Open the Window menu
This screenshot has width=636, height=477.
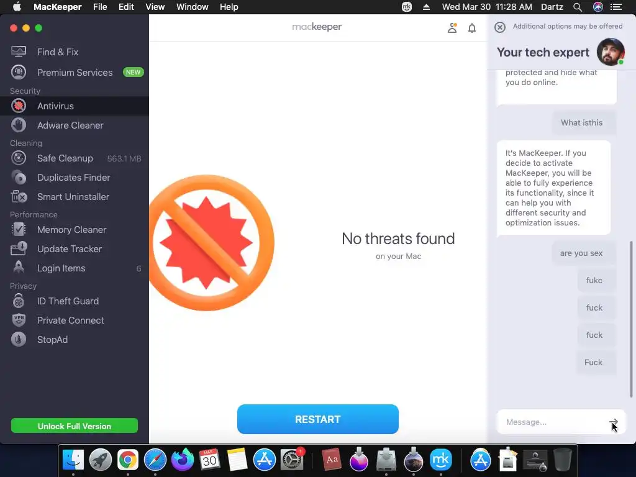[193, 7]
